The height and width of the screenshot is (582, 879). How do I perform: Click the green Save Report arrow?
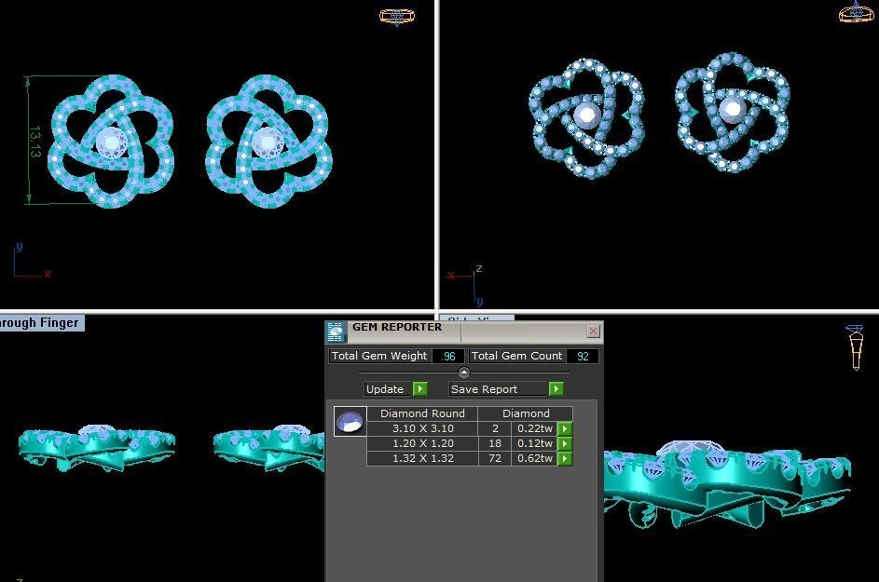556,388
